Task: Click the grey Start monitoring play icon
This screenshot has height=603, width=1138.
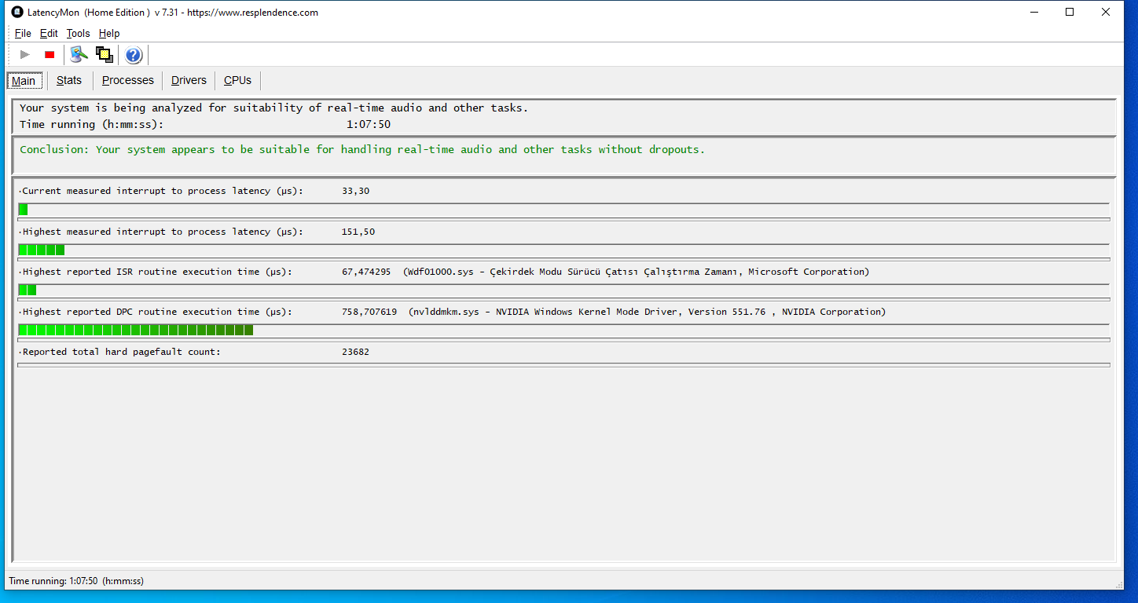Action: click(x=25, y=54)
